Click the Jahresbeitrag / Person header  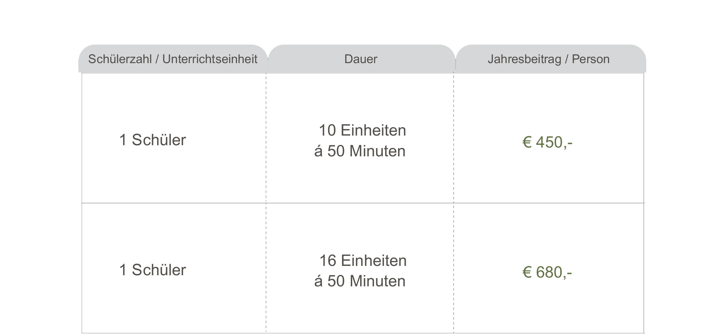click(551, 59)
